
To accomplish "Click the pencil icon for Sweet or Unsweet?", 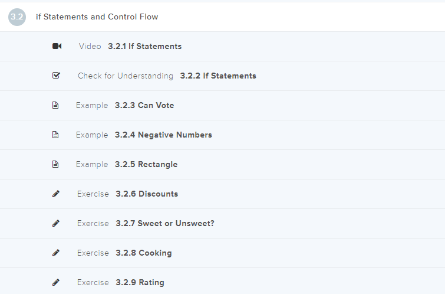I will (56, 223).
